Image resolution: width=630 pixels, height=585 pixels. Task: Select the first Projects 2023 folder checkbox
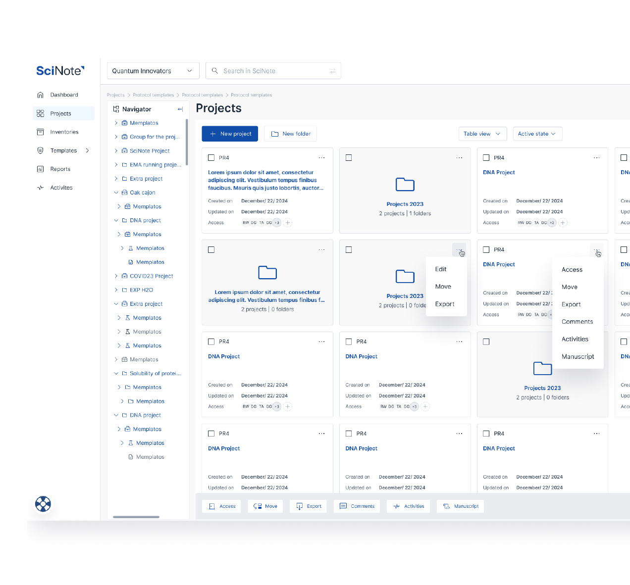(349, 158)
